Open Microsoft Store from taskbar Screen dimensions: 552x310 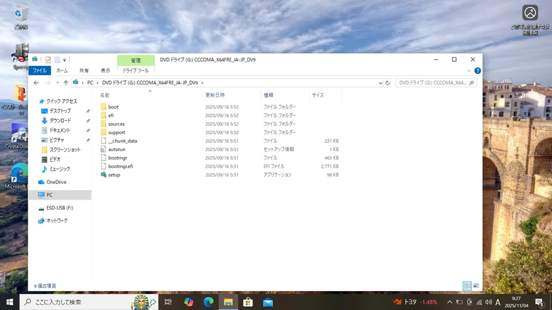pos(248,302)
